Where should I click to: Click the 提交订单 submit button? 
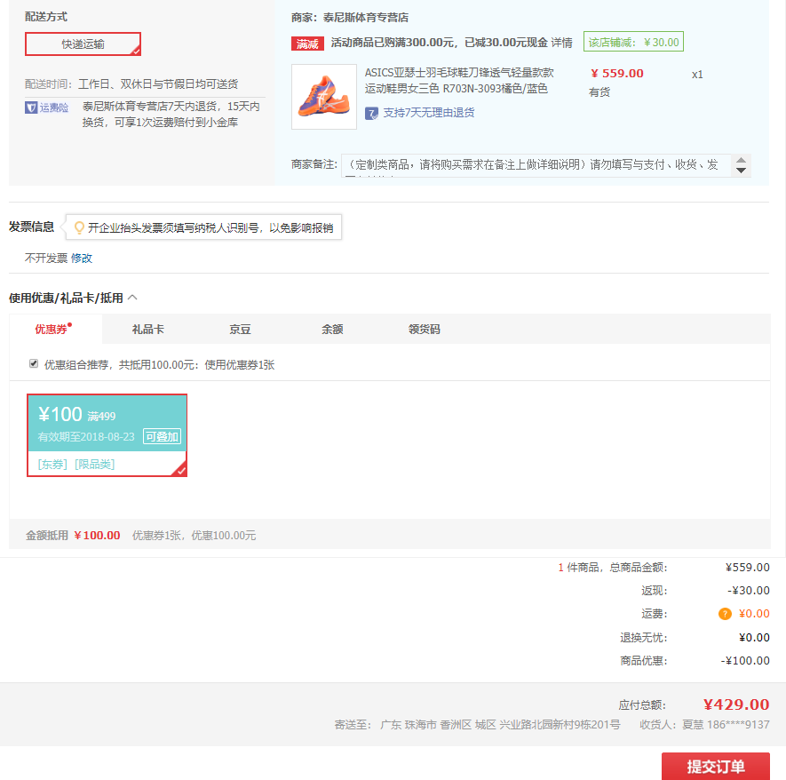715,766
